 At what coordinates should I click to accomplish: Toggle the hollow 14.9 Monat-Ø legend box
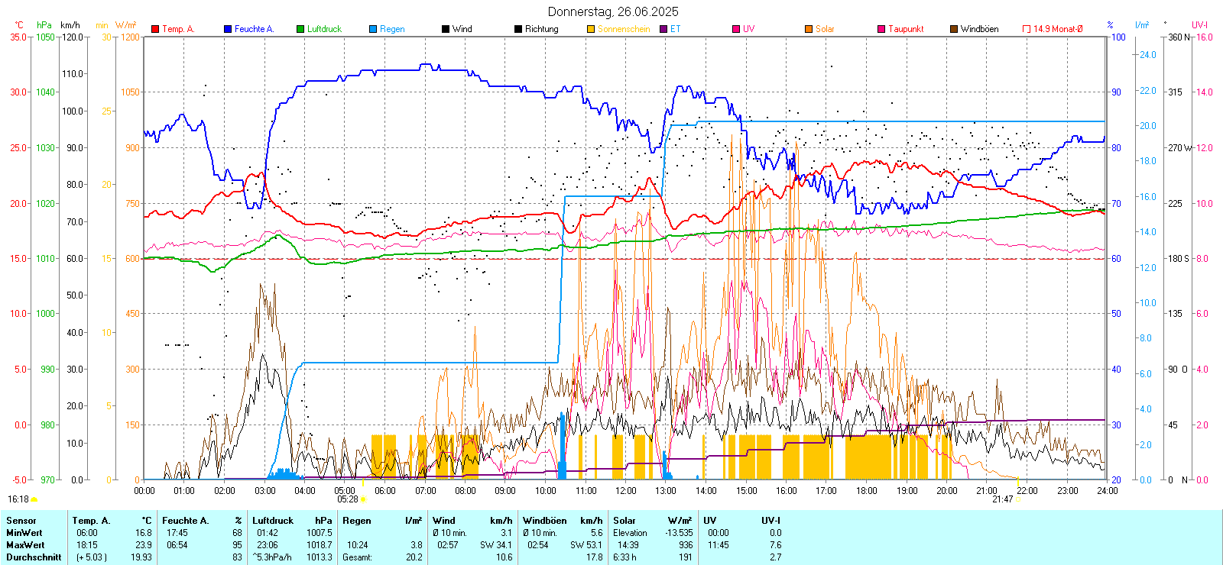[x=1027, y=29]
